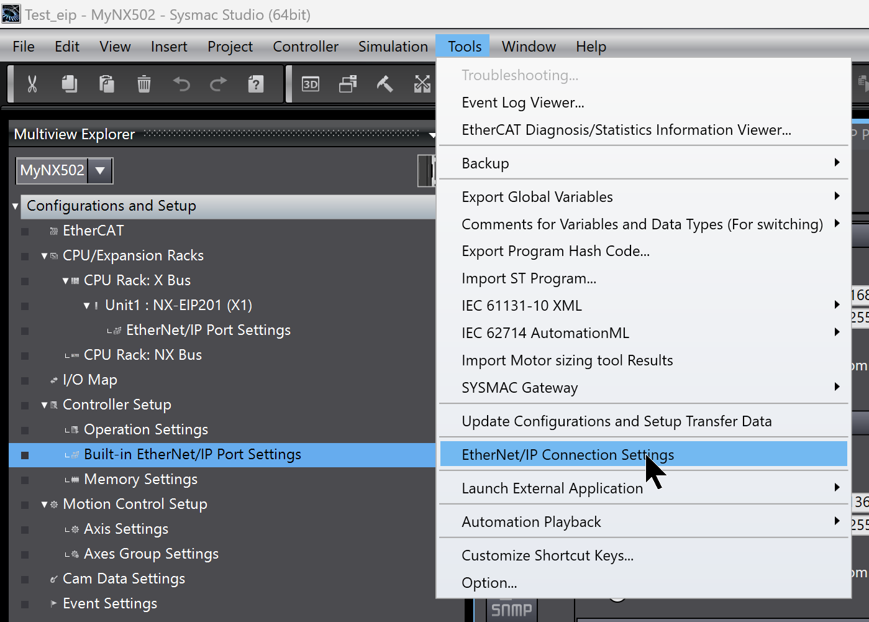Click the Delete trash can icon

pyautogui.click(x=144, y=84)
